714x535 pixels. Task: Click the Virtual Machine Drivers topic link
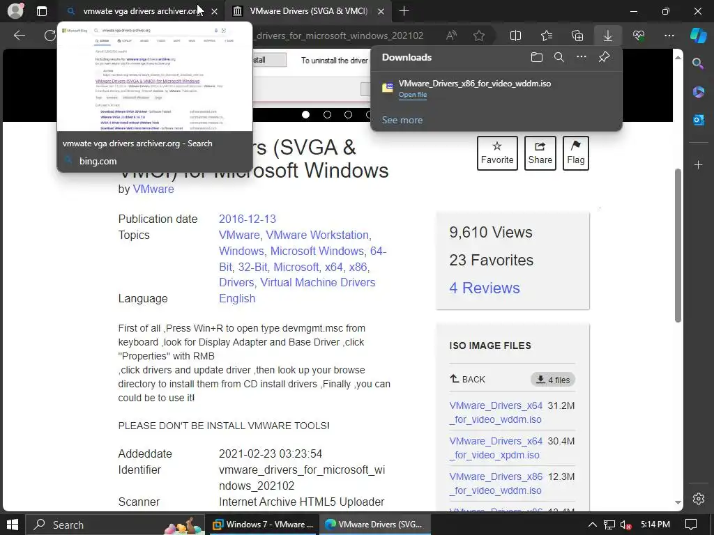pyautogui.click(x=318, y=283)
